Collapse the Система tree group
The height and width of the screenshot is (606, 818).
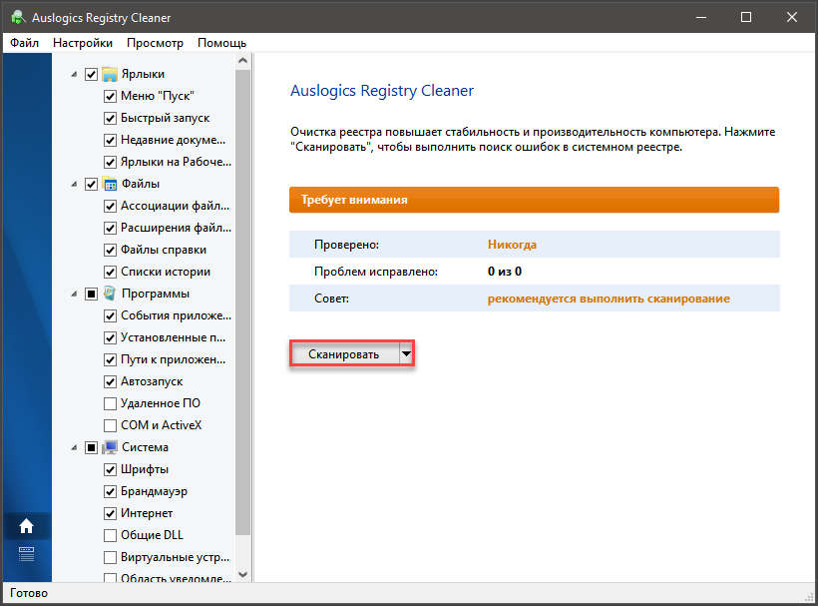pos(74,447)
